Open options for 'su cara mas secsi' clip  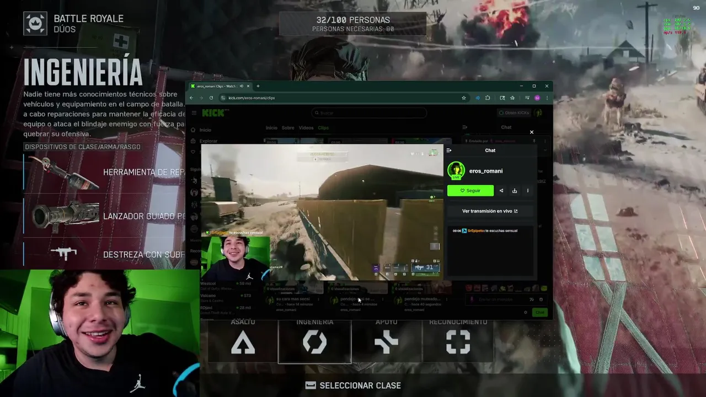[x=318, y=299]
